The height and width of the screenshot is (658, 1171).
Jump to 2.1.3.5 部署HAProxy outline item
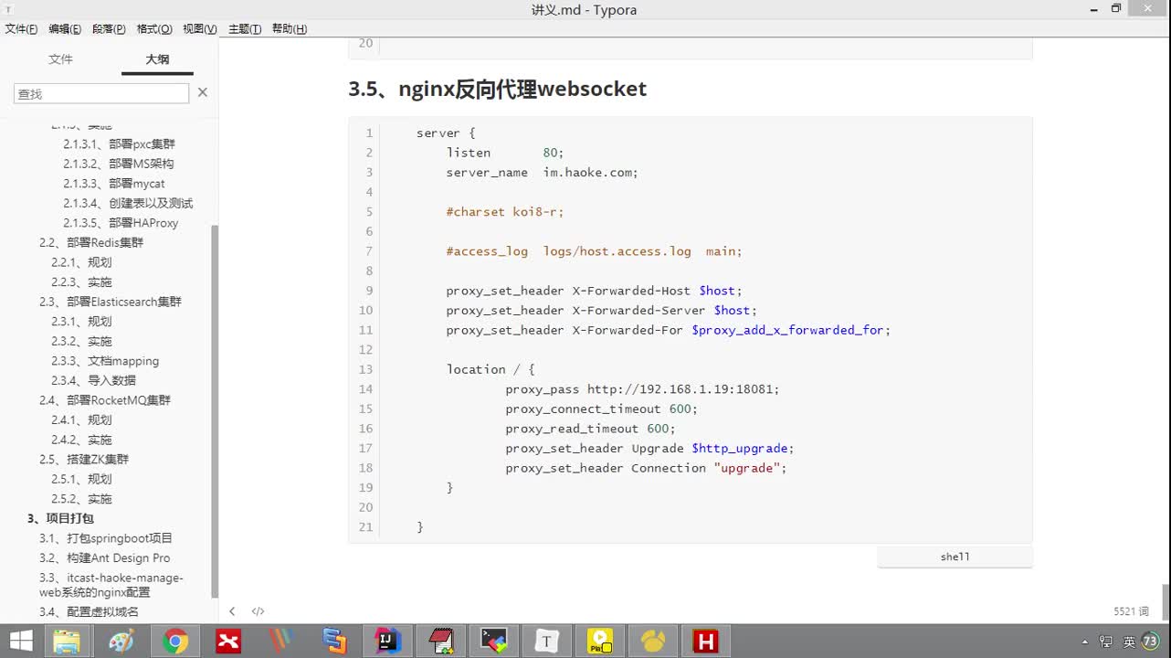coord(121,223)
